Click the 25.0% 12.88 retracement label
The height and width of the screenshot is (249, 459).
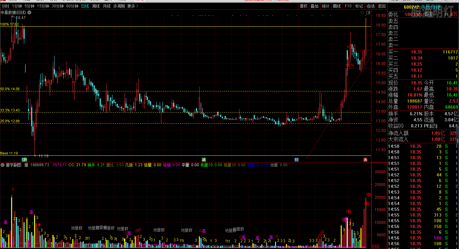(x=10, y=121)
